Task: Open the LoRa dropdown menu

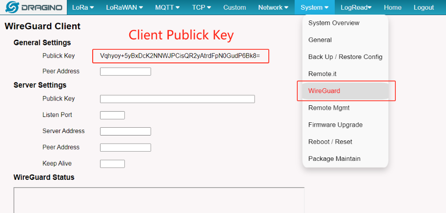Action: tap(83, 8)
